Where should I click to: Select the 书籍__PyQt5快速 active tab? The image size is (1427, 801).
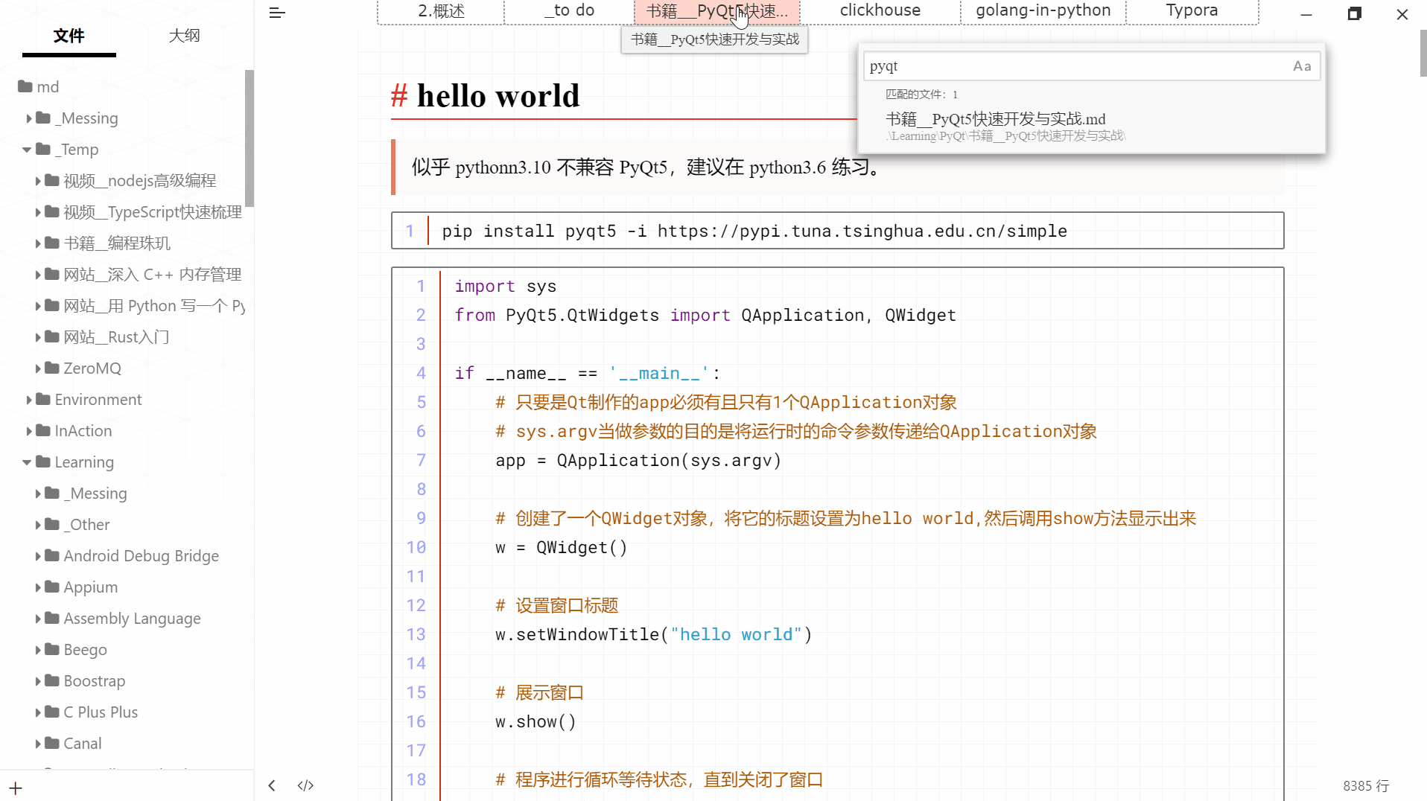(x=716, y=11)
